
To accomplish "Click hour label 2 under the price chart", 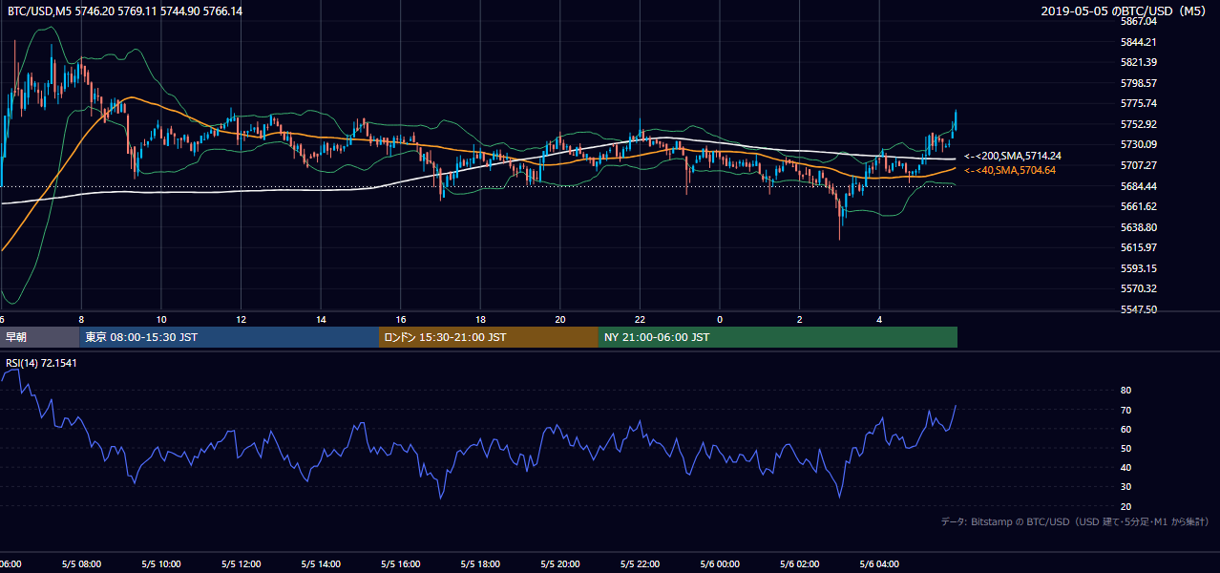I will 800,319.
